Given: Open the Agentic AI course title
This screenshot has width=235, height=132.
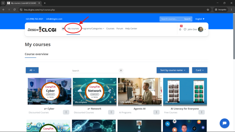Looking at the screenshot, I should pyautogui.click(x=139, y=109).
